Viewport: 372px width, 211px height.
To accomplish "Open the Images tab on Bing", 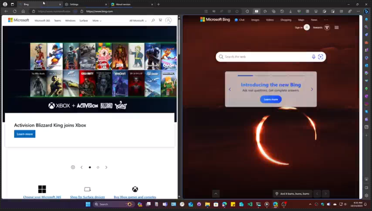I will [255, 20].
